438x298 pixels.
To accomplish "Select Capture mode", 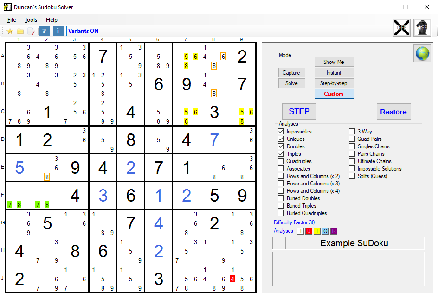I will [291, 73].
